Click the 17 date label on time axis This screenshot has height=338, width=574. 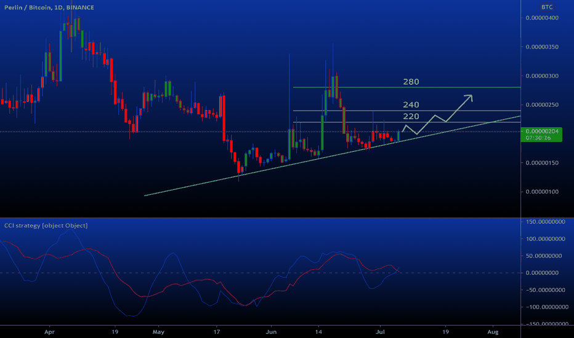(x=217, y=332)
